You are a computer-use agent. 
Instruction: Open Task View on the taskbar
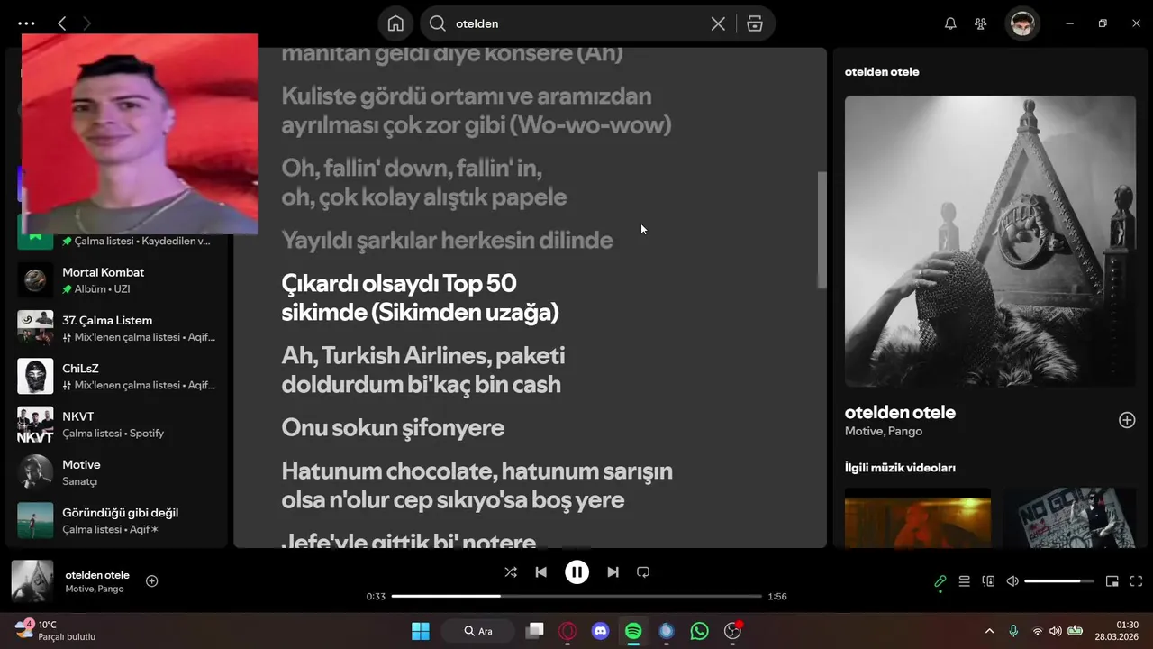[x=535, y=631]
